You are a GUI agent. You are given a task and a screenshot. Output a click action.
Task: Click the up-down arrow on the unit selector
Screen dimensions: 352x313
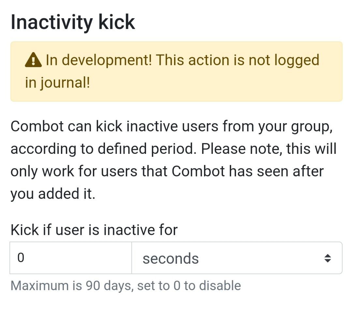click(x=328, y=258)
